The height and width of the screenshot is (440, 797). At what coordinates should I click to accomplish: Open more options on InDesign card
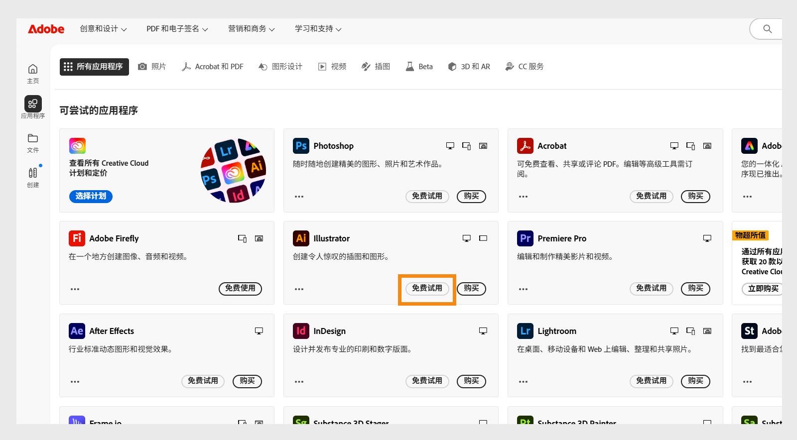299,382
